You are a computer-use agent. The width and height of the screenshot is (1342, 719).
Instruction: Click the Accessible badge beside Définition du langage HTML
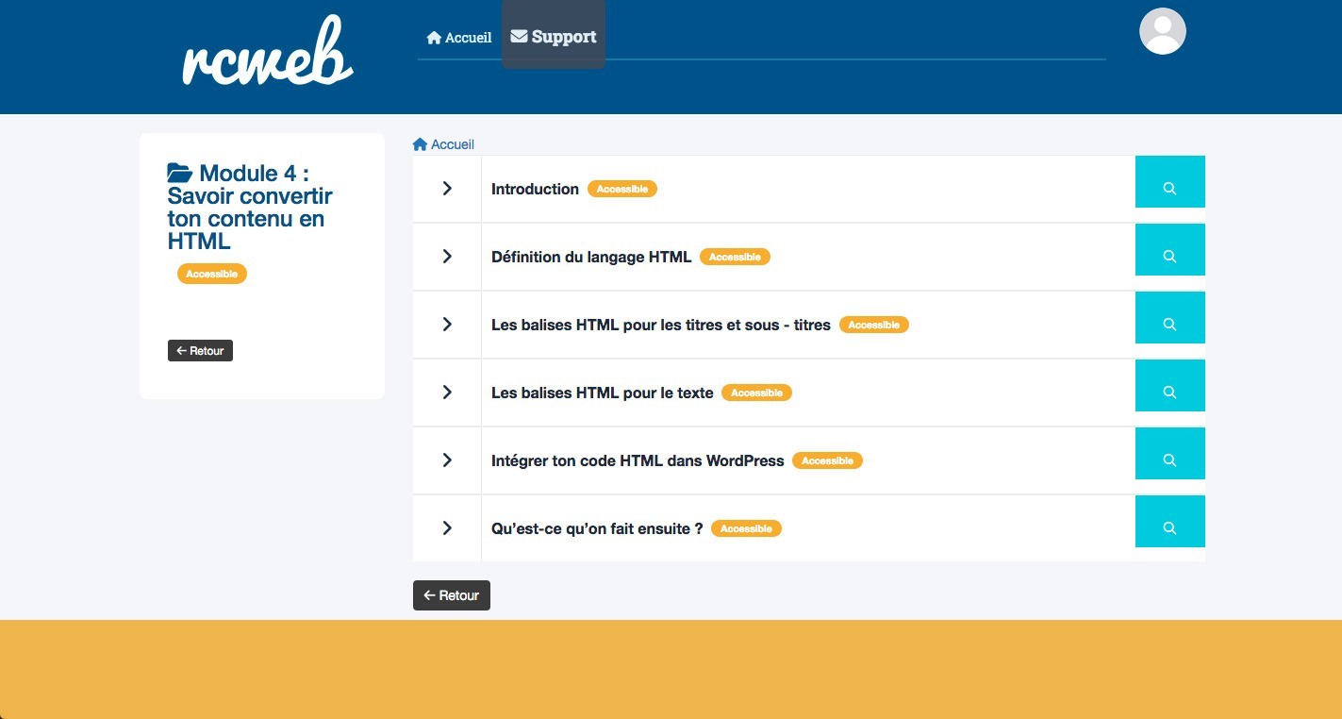click(x=735, y=257)
